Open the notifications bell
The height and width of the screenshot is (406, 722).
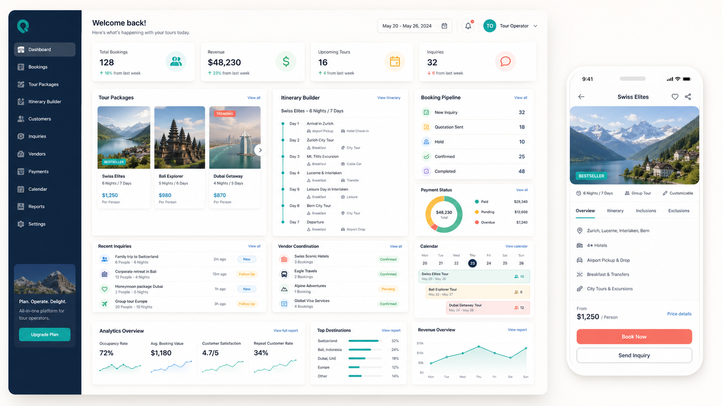[x=468, y=26]
